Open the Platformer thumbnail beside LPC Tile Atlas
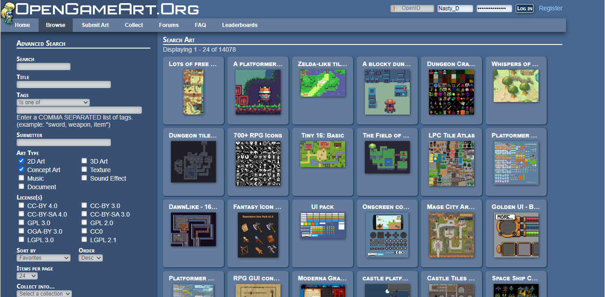Viewport: 605px width, 297px height. [x=516, y=163]
